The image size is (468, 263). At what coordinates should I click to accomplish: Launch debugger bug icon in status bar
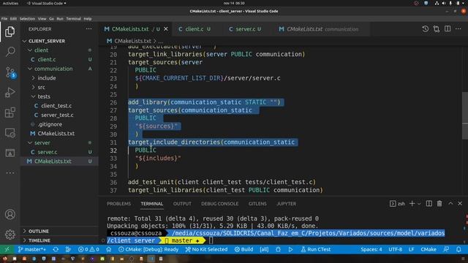point(278,249)
